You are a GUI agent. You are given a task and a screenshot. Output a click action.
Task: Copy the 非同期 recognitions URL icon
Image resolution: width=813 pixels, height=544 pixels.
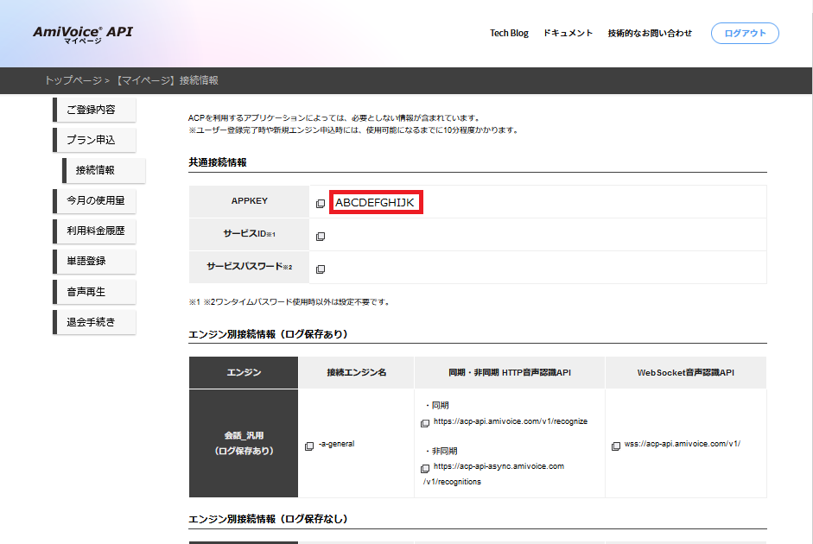pyautogui.click(x=425, y=468)
